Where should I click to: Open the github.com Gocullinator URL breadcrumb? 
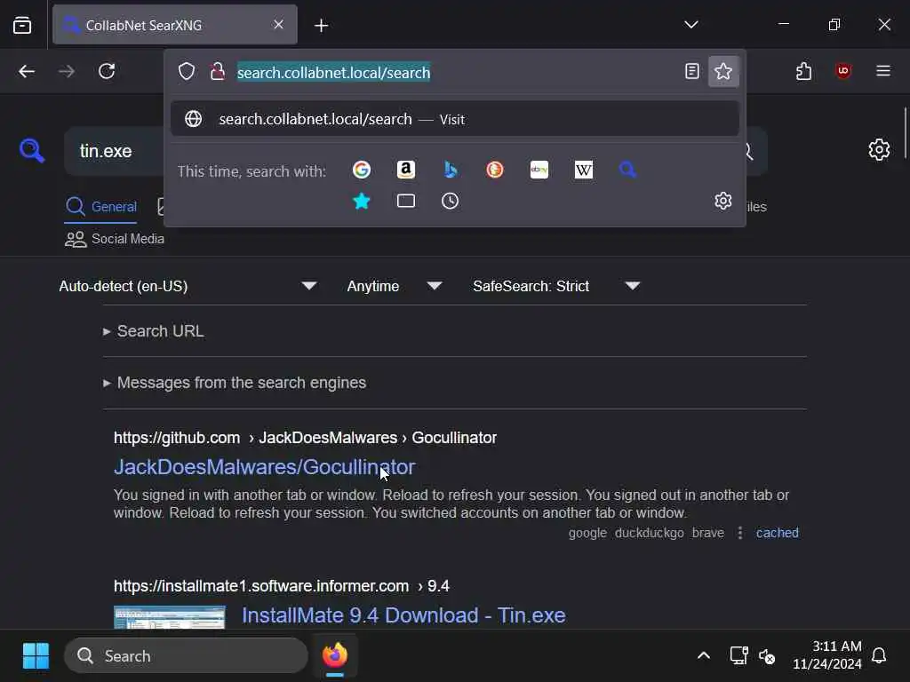[306, 438]
